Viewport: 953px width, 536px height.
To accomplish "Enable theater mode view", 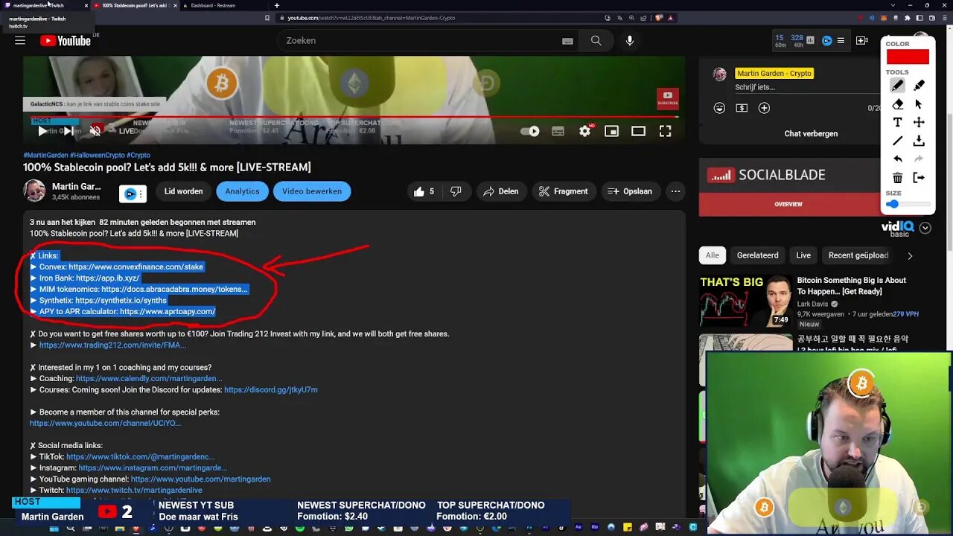I will (x=638, y=131).
